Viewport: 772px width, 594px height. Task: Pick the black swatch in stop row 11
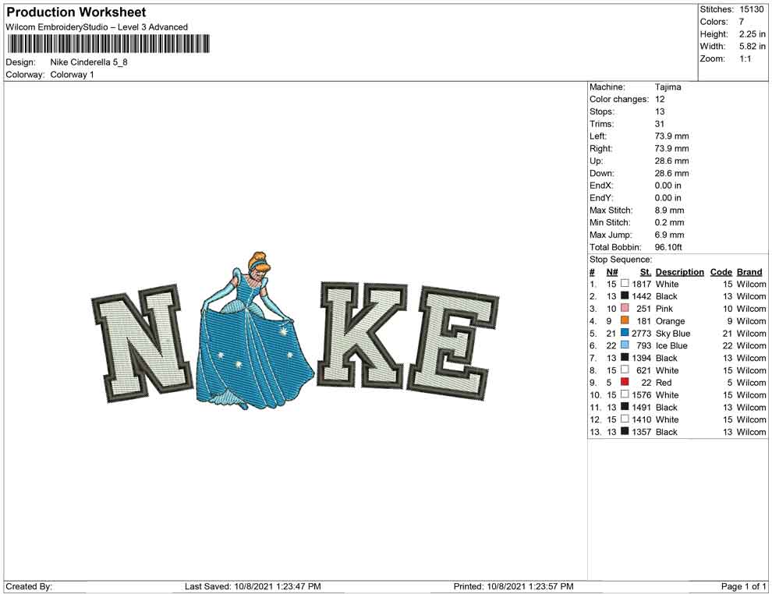[625, 406]
